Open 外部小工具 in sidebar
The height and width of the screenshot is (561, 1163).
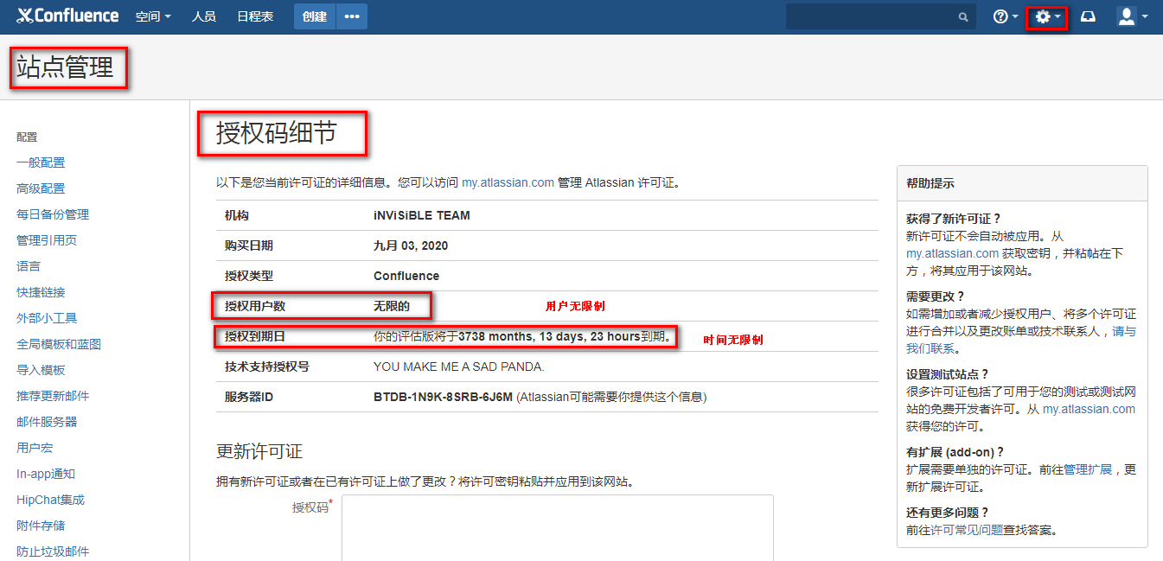(47, 318)
